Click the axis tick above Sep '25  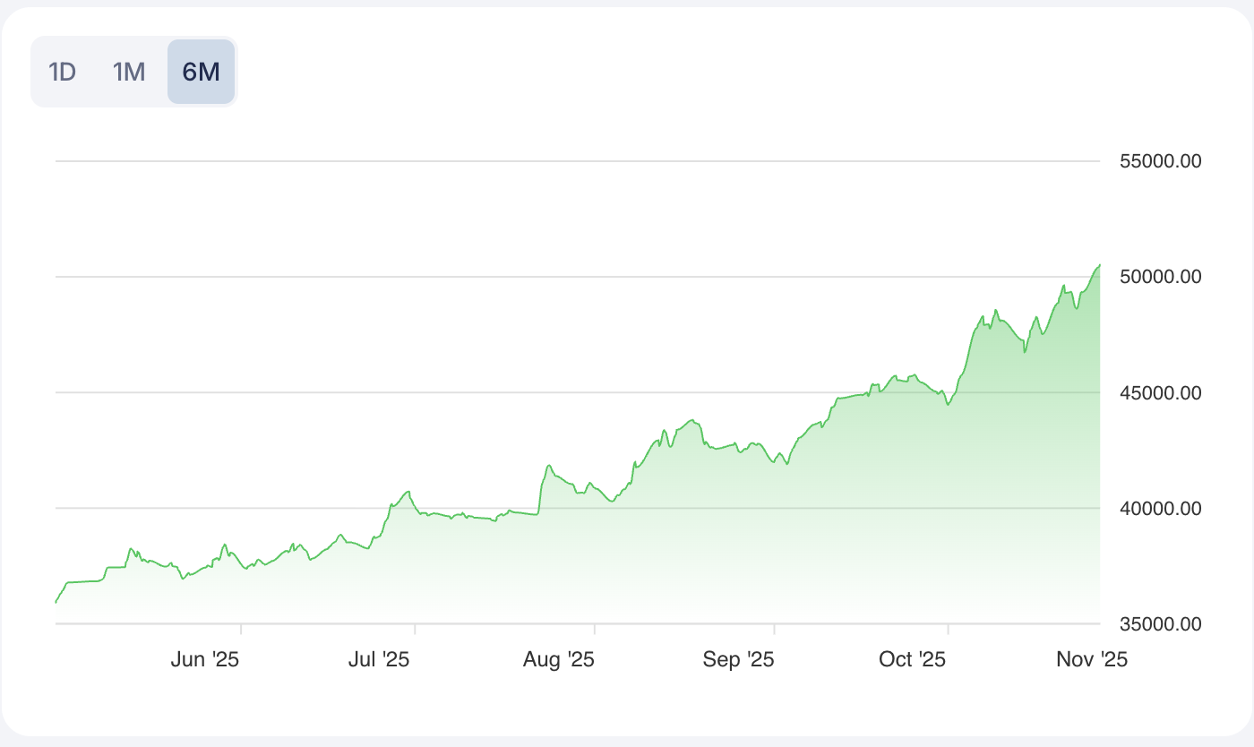(x=775, y=628)
